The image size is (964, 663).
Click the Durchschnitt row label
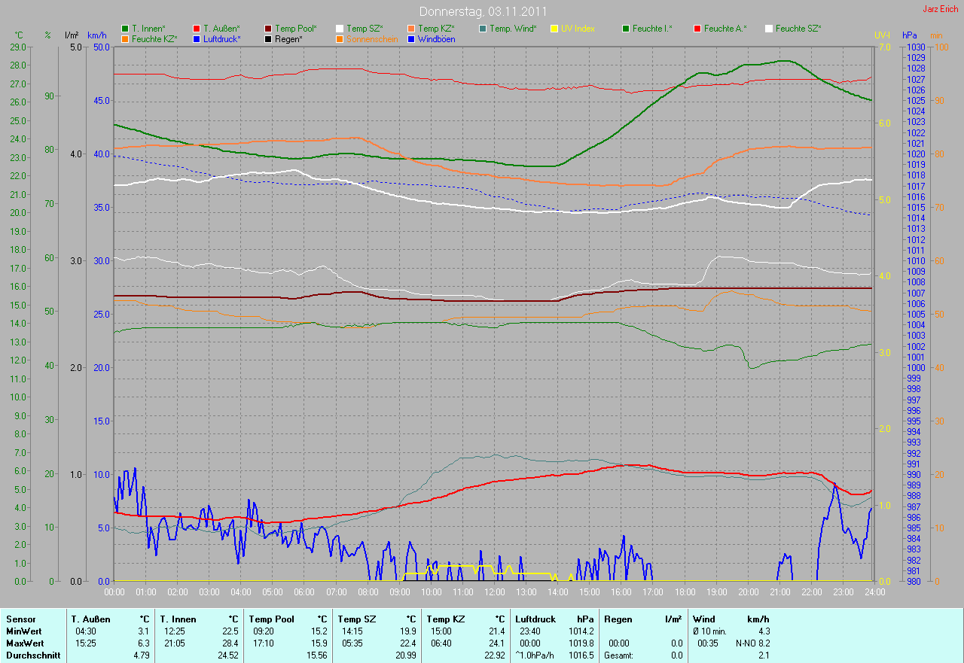[32, 655]
